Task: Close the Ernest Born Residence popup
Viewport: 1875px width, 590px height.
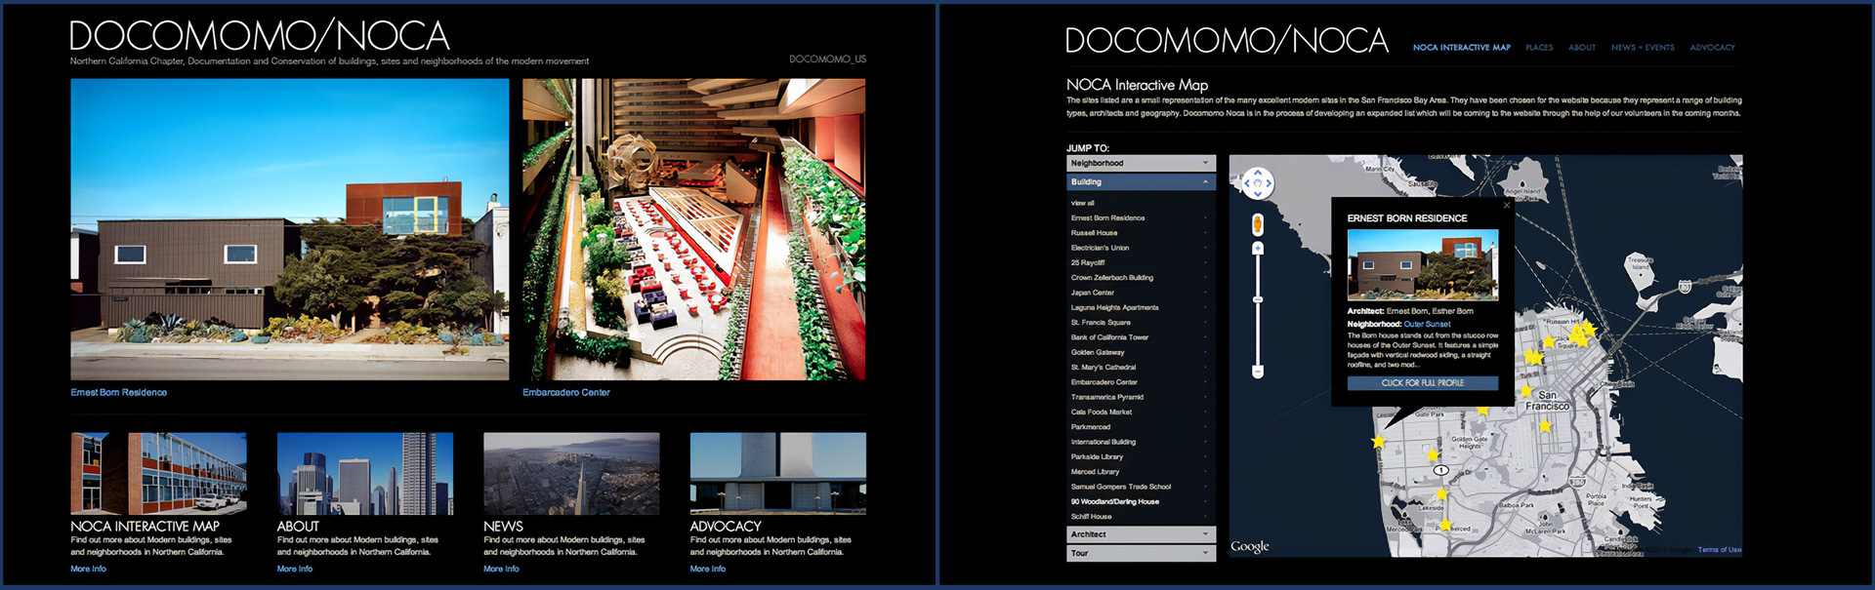Action: [1506, 206]
